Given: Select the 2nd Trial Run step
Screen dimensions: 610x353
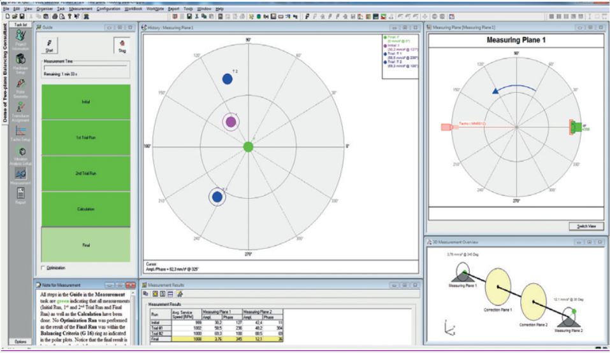Looking at the screenshot, I should click(85, 173).
